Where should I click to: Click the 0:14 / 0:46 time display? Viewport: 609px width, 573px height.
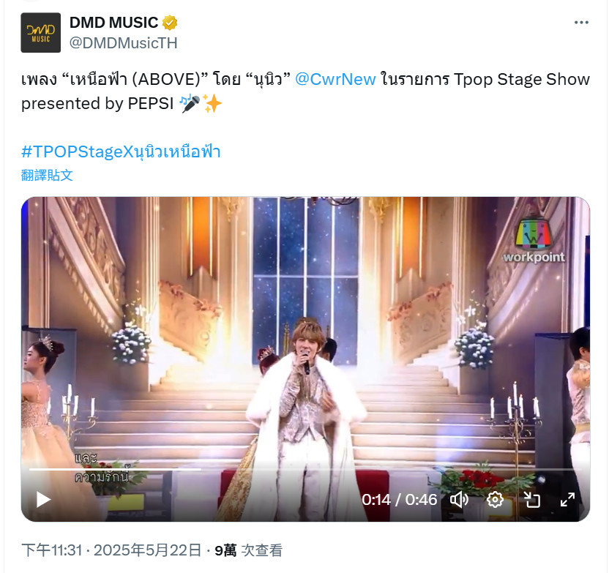click(399, 500)
